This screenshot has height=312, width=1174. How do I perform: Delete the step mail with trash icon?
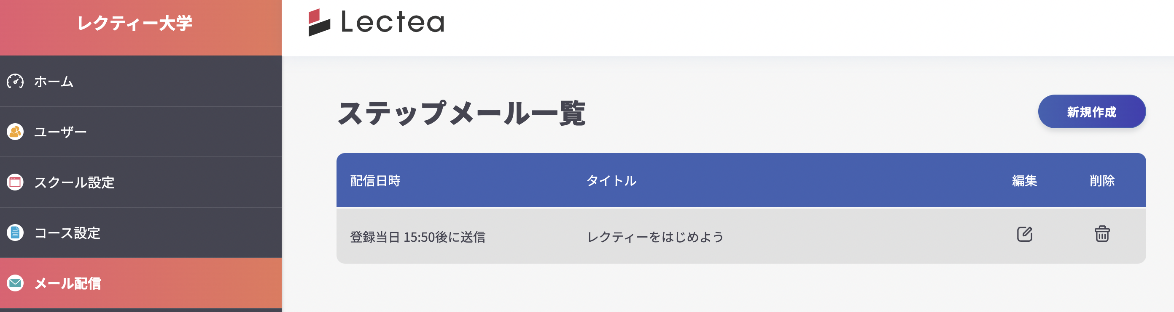(1101, 234)
